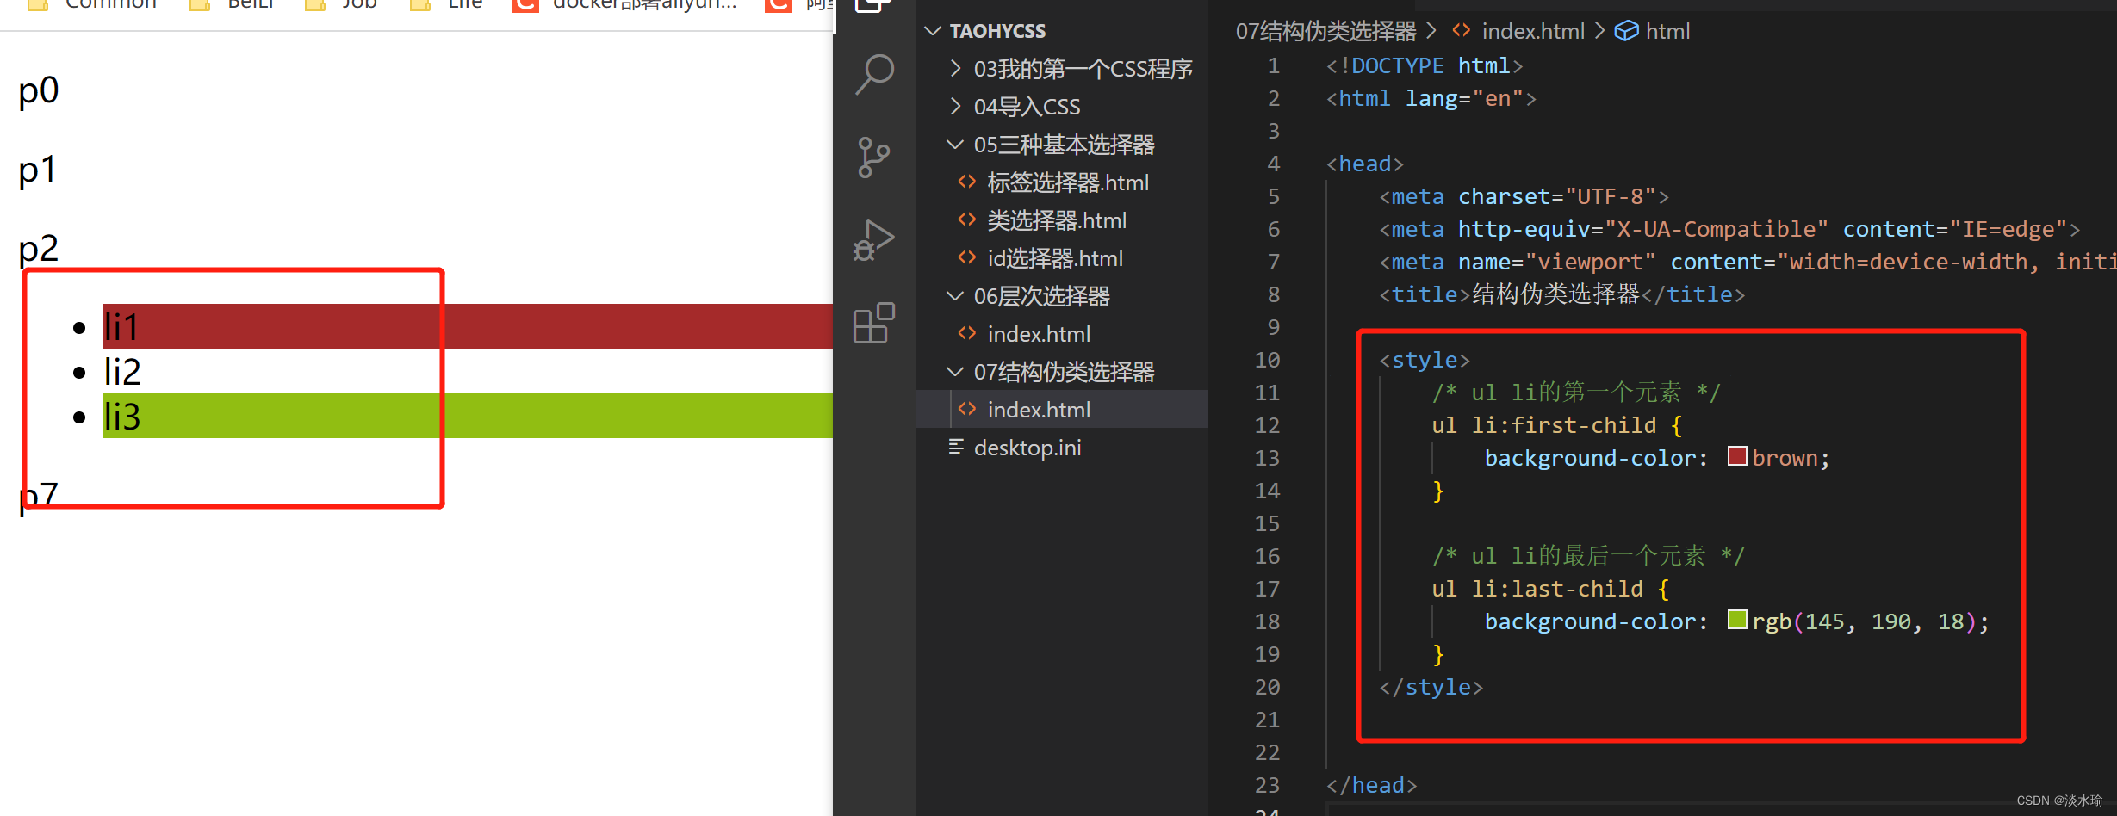The image size is (2117, 816).
Task: Open rgb(145, 190, 18) color swatch picker
Action: pyautogui.click(x=1737, y=620)
